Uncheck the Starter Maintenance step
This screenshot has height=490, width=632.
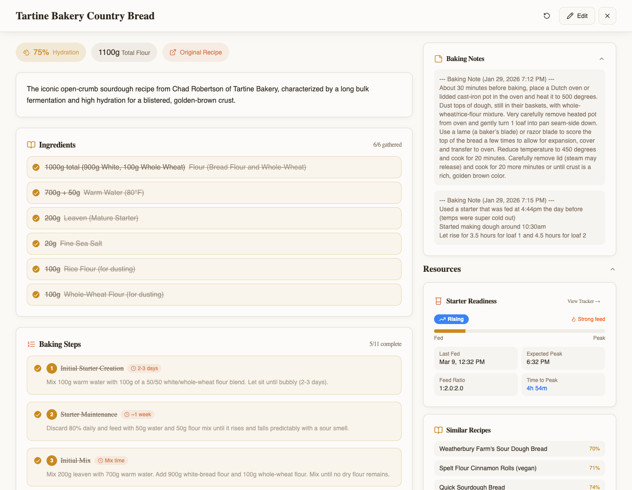pos(38,414)
